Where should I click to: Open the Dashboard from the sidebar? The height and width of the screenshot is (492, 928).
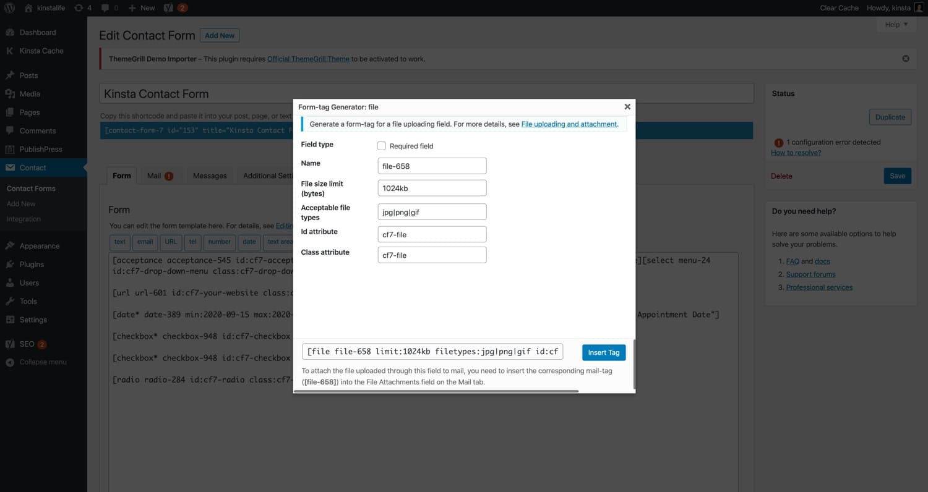(11, 32)
